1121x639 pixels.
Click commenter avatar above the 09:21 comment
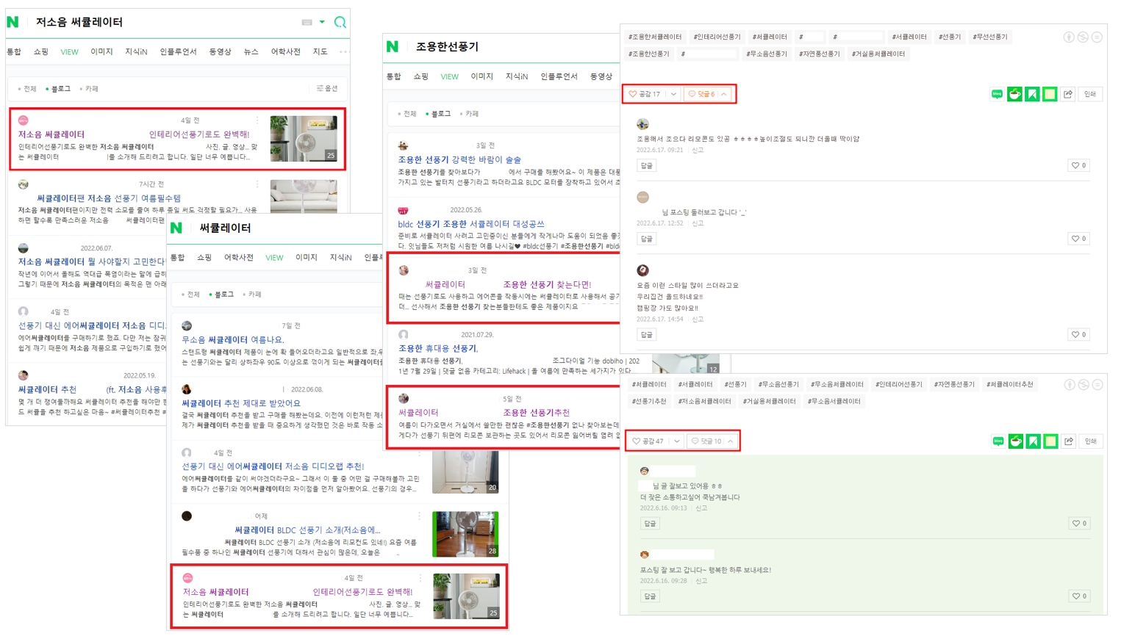tap(642, 124)
